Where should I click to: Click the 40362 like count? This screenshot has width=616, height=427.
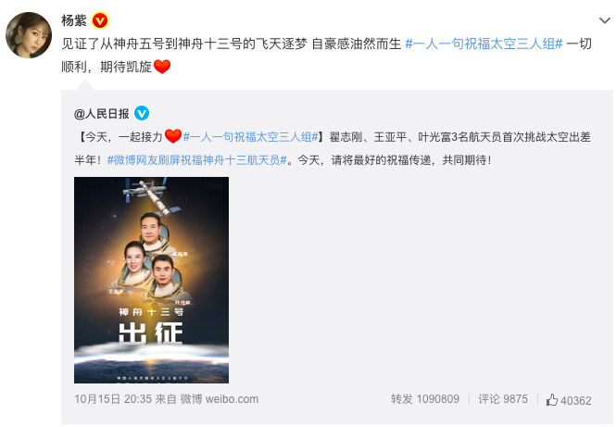(576, 401)
